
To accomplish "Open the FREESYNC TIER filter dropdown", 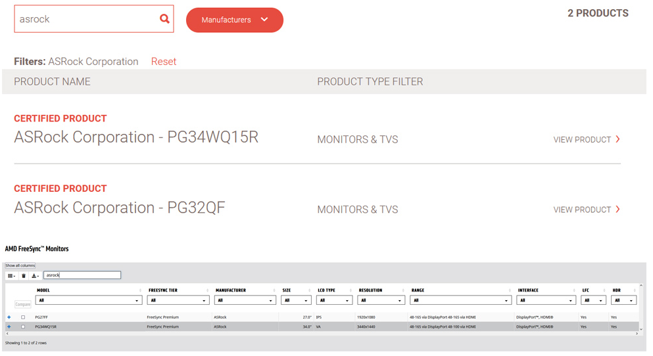I will pos(178,300).
